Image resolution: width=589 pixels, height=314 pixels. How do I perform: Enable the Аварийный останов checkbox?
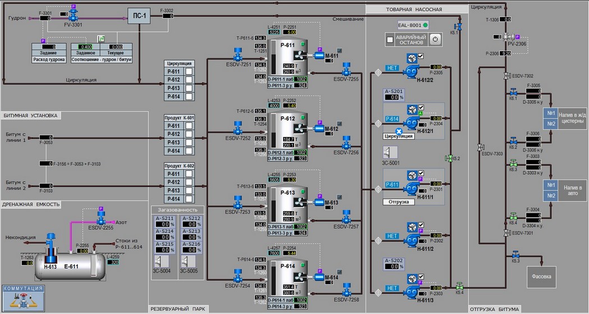[390, 39]
